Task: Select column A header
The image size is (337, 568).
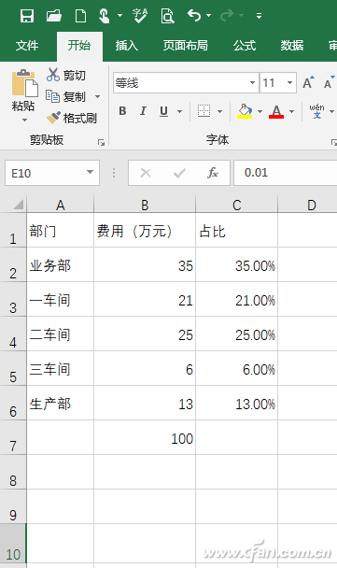Action: click(x=61, y=205)
